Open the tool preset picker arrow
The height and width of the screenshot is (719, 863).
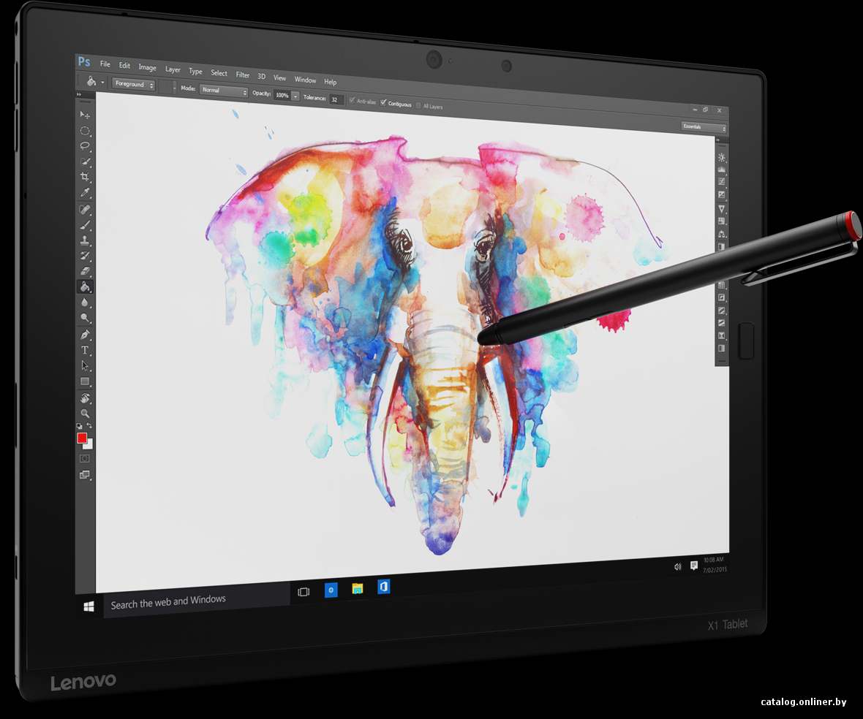[x=102, y=83]
